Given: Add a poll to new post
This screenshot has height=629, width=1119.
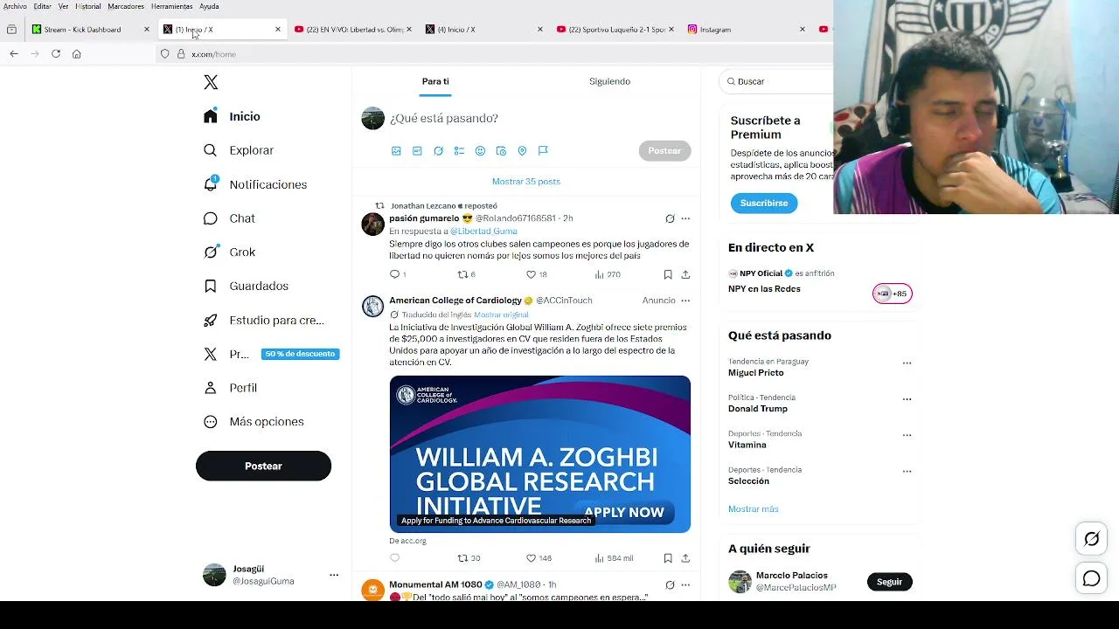Looking at the screenshot, I should point(459,151).
